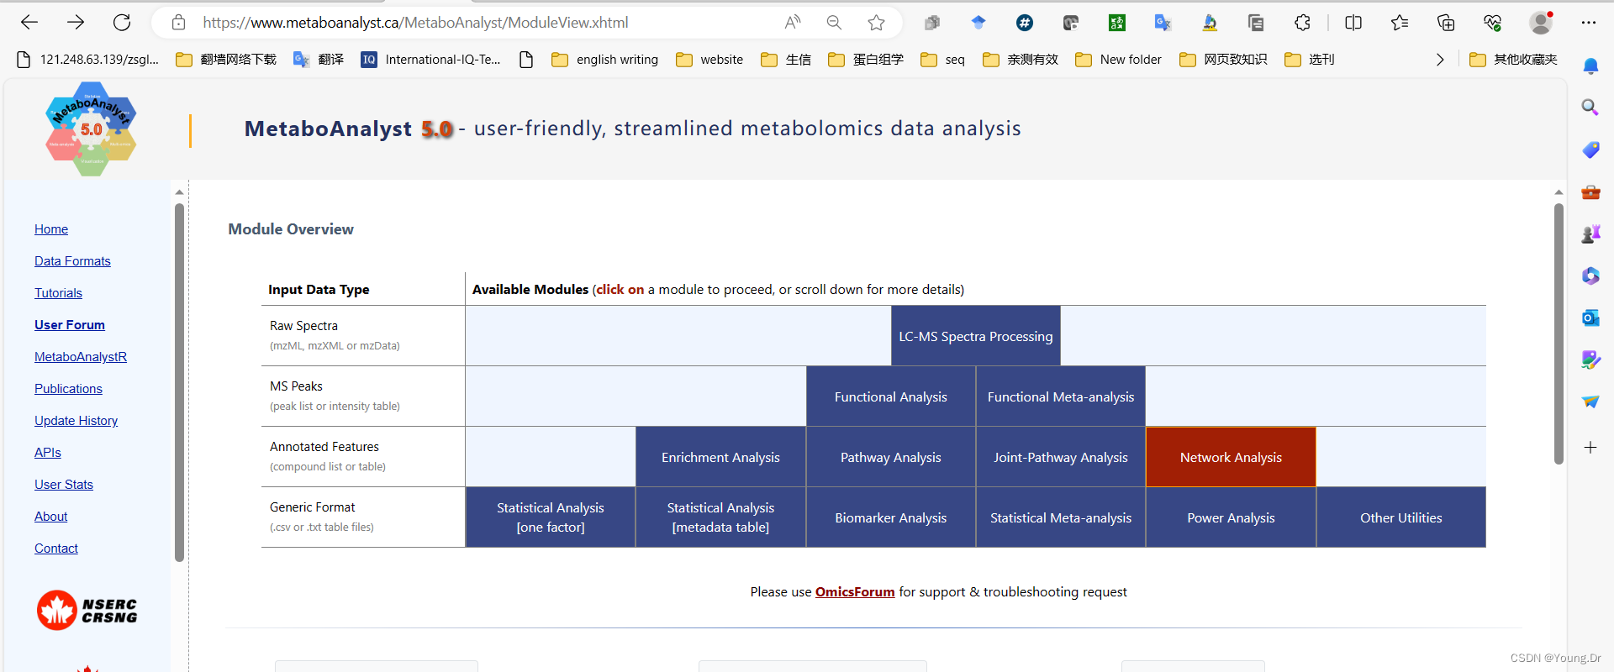
Task: Follow the OmicsForum support link
Action: point(855,592)
